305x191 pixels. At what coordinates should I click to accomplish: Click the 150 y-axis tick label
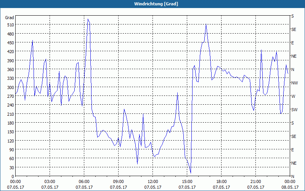[10, 132]
